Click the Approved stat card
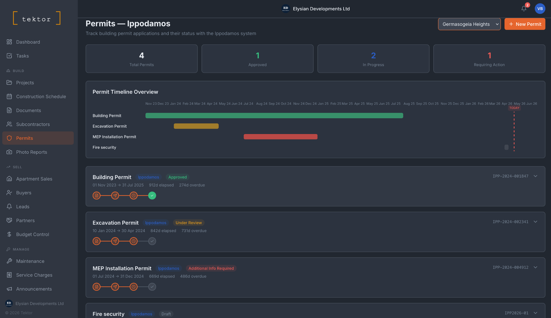The width and height of the screenshot is (551, 318). click(x=257, y=59)
